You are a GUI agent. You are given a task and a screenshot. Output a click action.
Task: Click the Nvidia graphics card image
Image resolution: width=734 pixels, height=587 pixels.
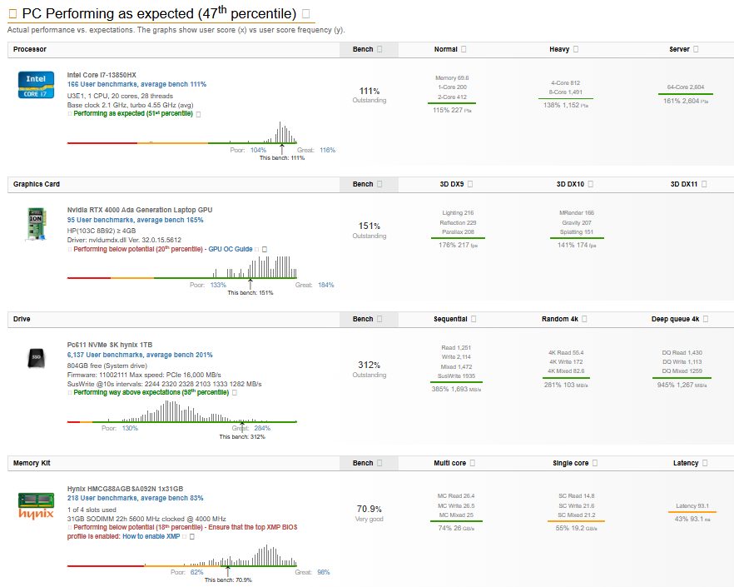click(35, 224)
